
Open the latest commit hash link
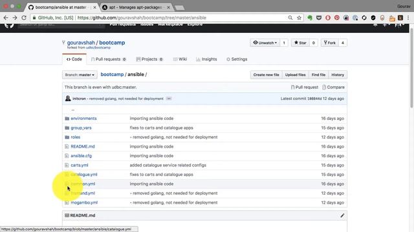(x=314, y=99)
